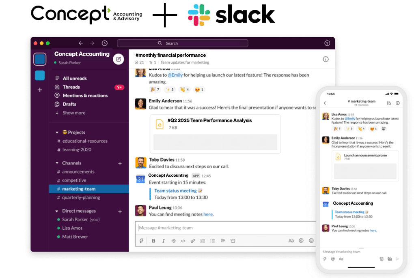Open the emoji picker in the message composer

click(311, 240)
